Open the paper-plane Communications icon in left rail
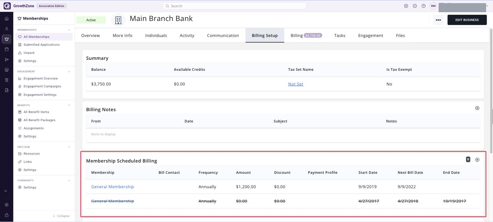This screenshot has height=222, width=493. point(7,59)
